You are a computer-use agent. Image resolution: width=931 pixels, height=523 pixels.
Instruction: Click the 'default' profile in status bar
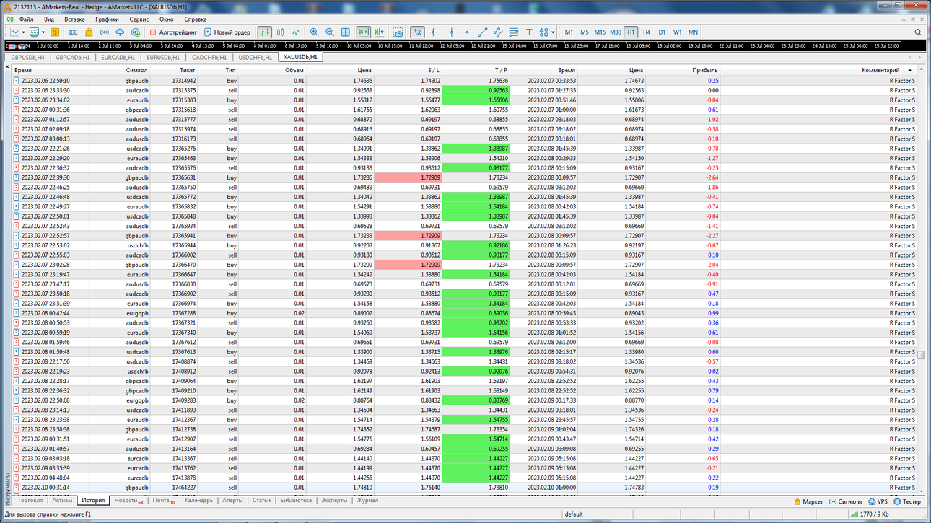click(x=574, y=514)
